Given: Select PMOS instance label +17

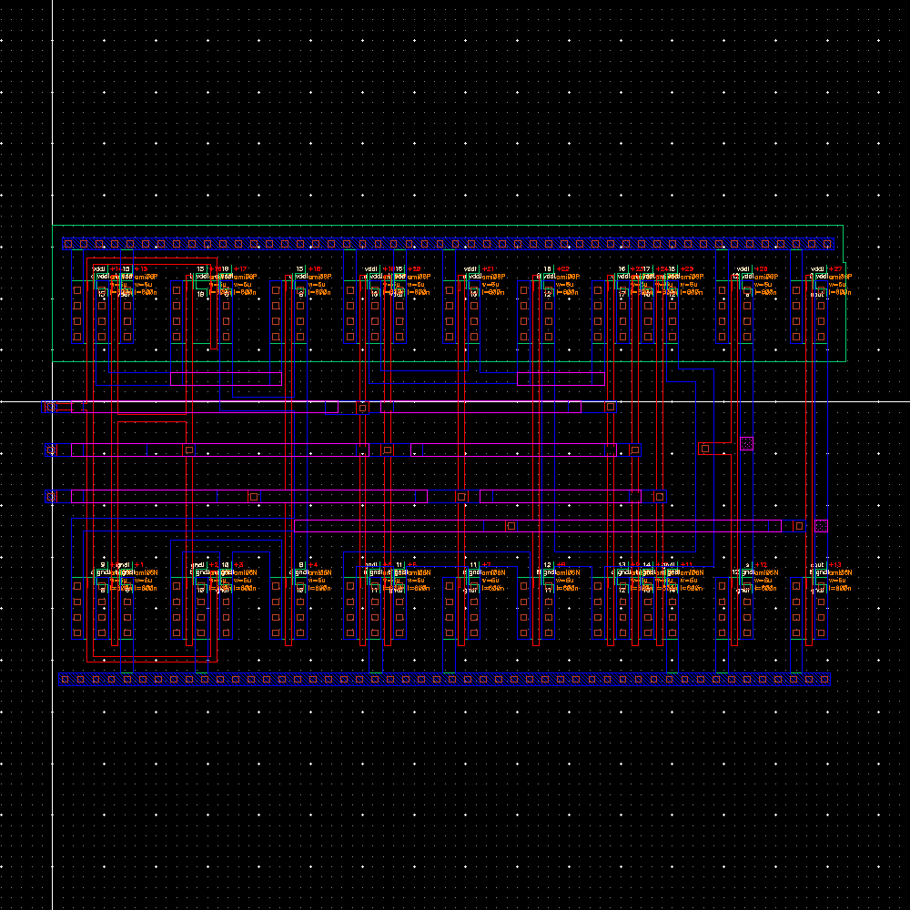Looking at the screenshot, I should [240, 269].
